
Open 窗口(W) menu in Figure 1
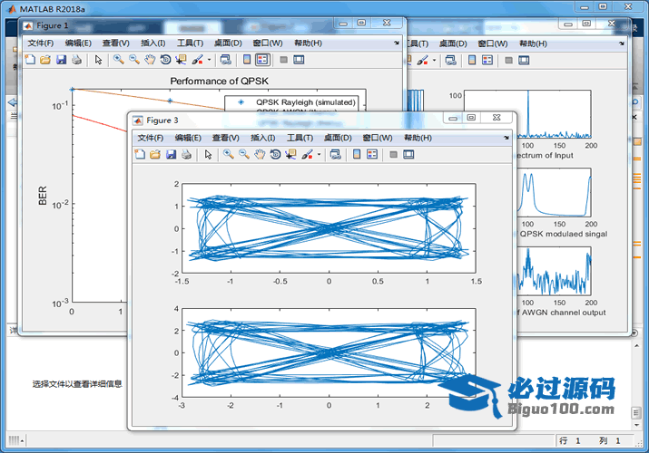(268, 43)
